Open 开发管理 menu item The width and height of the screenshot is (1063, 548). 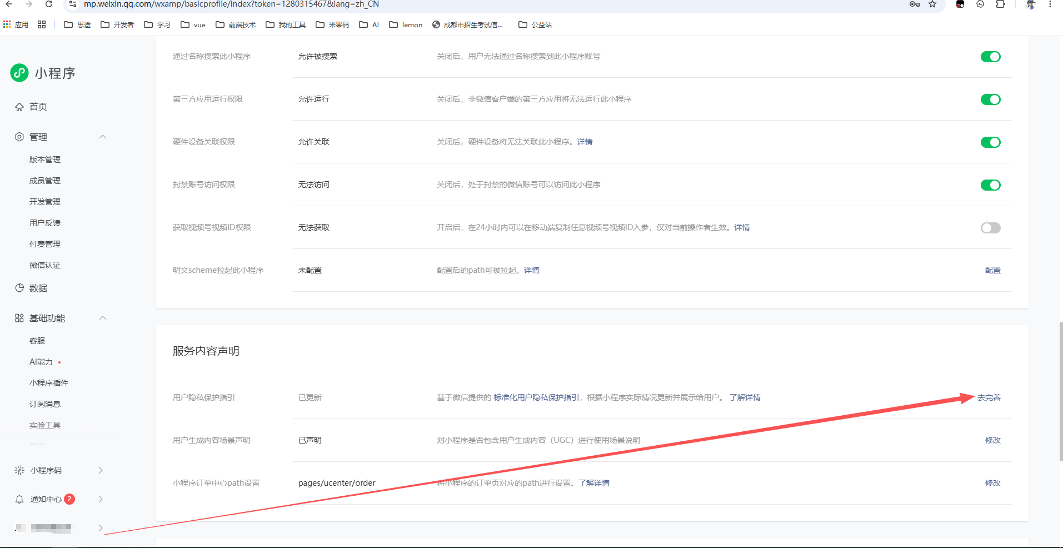45,202
